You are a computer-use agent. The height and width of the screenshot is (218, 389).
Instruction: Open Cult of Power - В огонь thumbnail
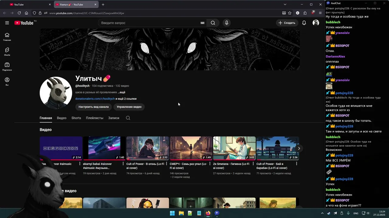(147, 148)
